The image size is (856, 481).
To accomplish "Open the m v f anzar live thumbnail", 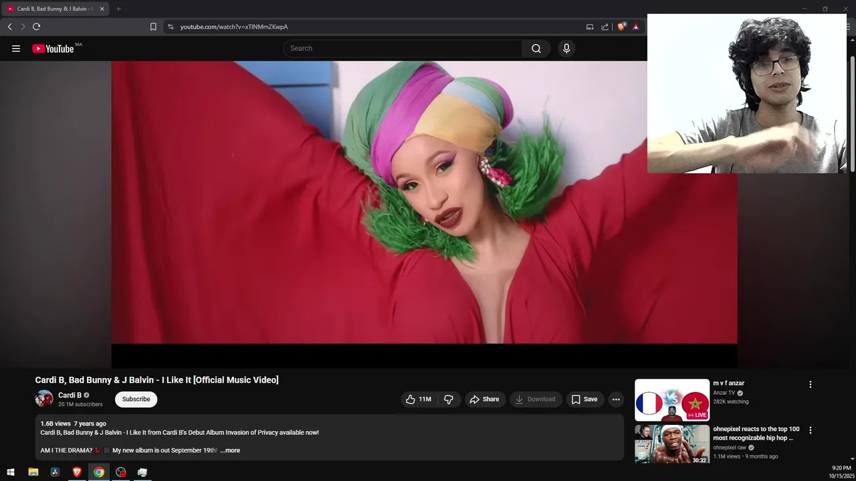I will point(672,400).
